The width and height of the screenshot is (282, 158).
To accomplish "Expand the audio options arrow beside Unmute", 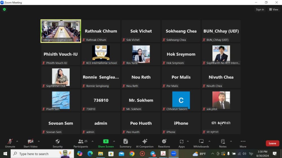I will click(x=17, y=141).
